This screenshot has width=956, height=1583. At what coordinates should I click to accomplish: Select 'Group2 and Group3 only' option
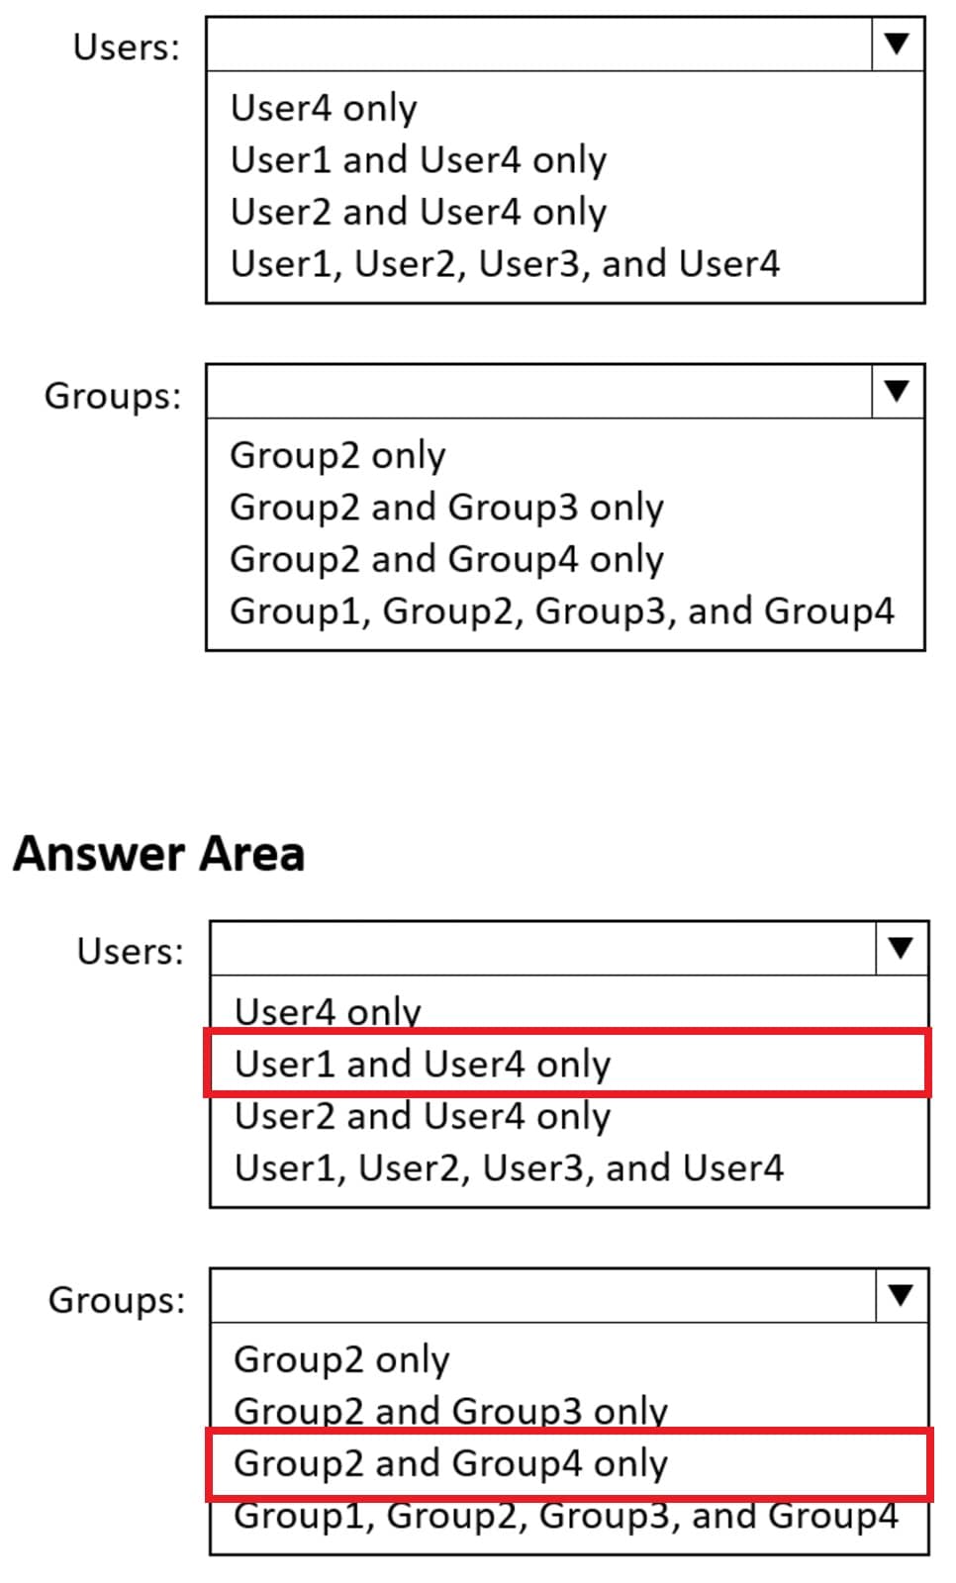[447, 507]
